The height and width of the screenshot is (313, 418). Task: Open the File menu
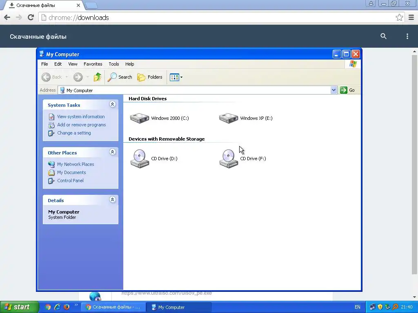click(x=44, y=64)
